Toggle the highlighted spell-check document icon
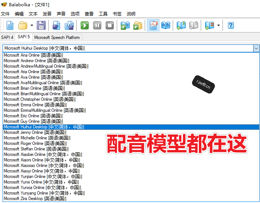 153,25
